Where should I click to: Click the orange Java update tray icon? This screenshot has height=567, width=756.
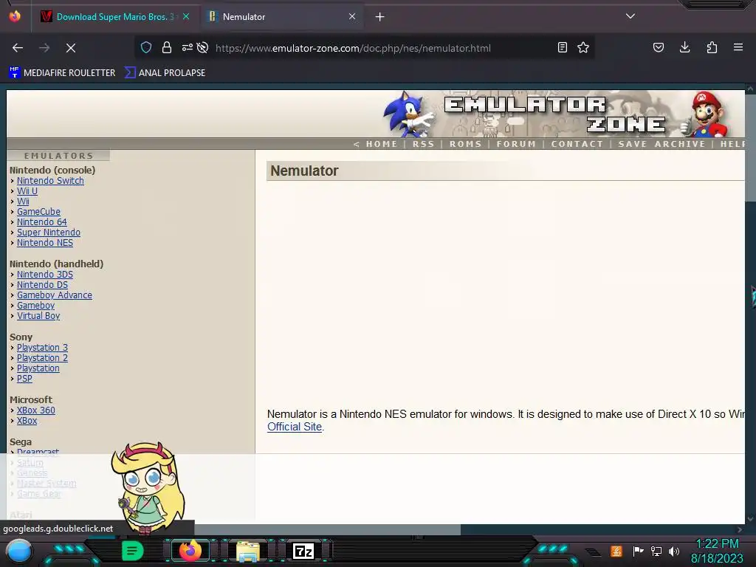click(x=616, y=551)
